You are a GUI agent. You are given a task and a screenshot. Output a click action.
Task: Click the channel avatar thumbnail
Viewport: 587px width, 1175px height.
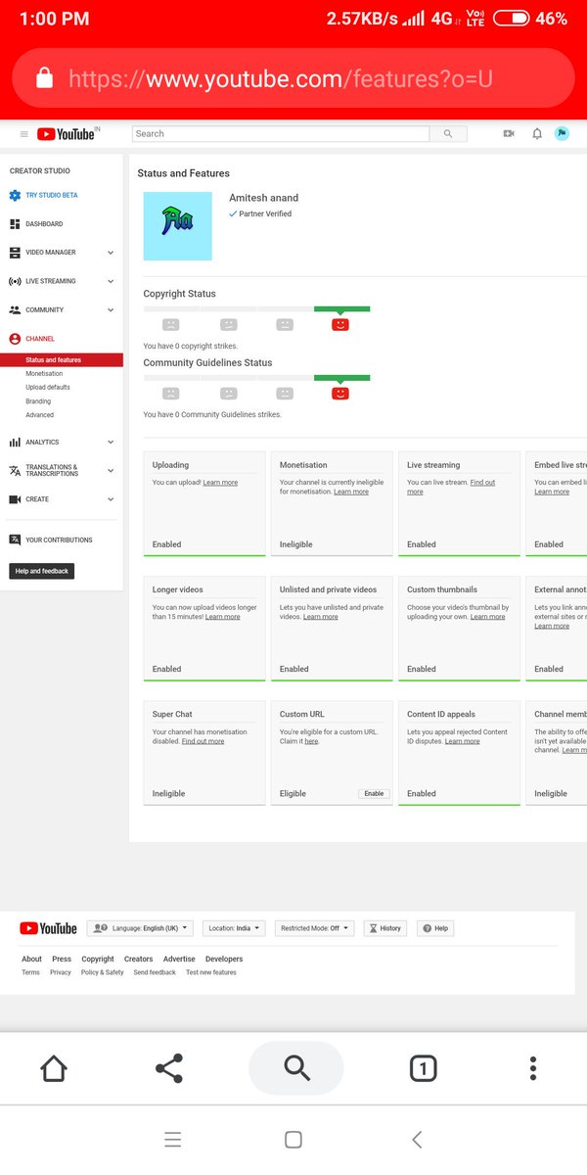click(177, 226)
